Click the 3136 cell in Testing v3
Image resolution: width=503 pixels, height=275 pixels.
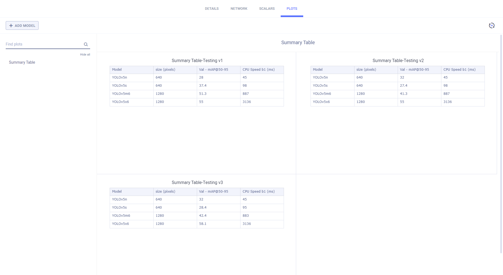click(x=247, y=224)
